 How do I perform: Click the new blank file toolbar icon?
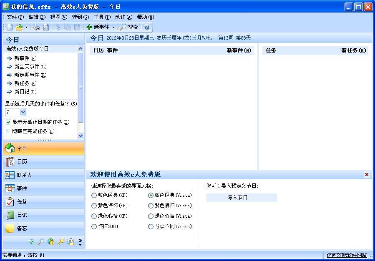(x=10, y=27)
